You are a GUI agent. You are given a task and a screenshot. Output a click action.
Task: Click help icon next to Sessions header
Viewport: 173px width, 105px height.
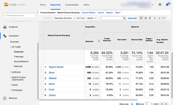(95, 41)
